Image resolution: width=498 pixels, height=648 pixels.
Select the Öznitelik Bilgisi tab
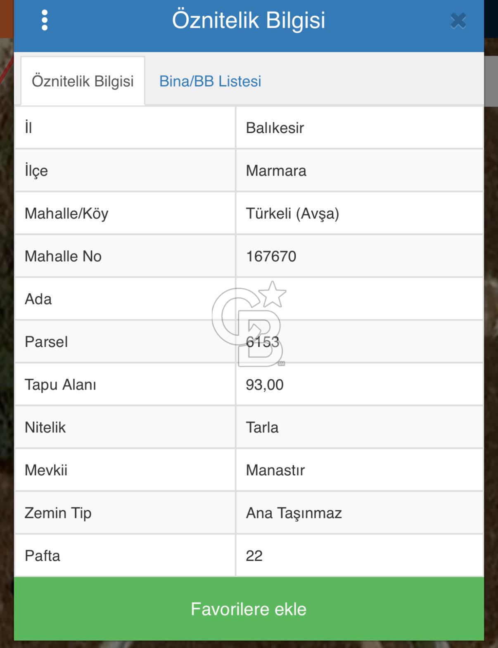click(83, 81)
